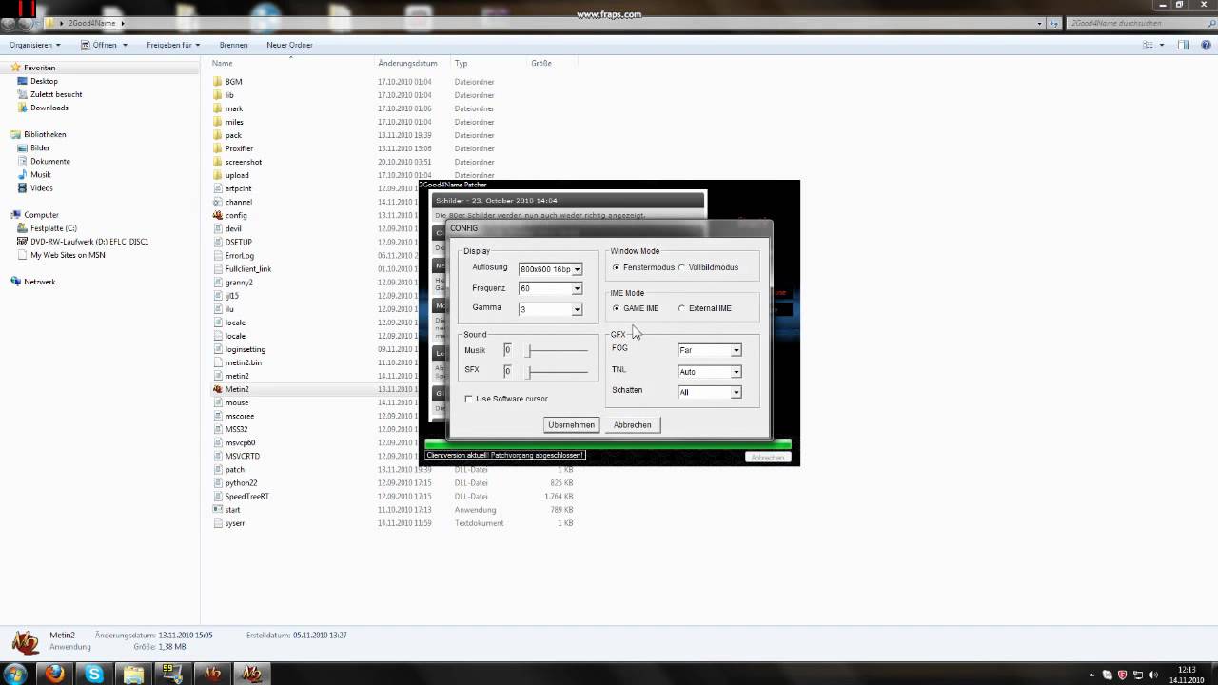This screenshot has width=1218, height=685.
Task: Expand the Organisieren menu
Action: pos(35,45)
